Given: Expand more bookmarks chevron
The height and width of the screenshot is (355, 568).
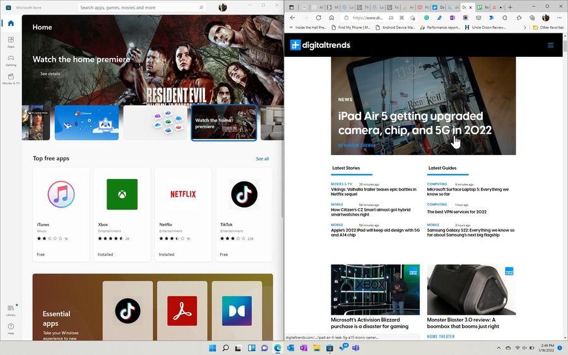Looking at the screenshot, I should tap(525, 27).
